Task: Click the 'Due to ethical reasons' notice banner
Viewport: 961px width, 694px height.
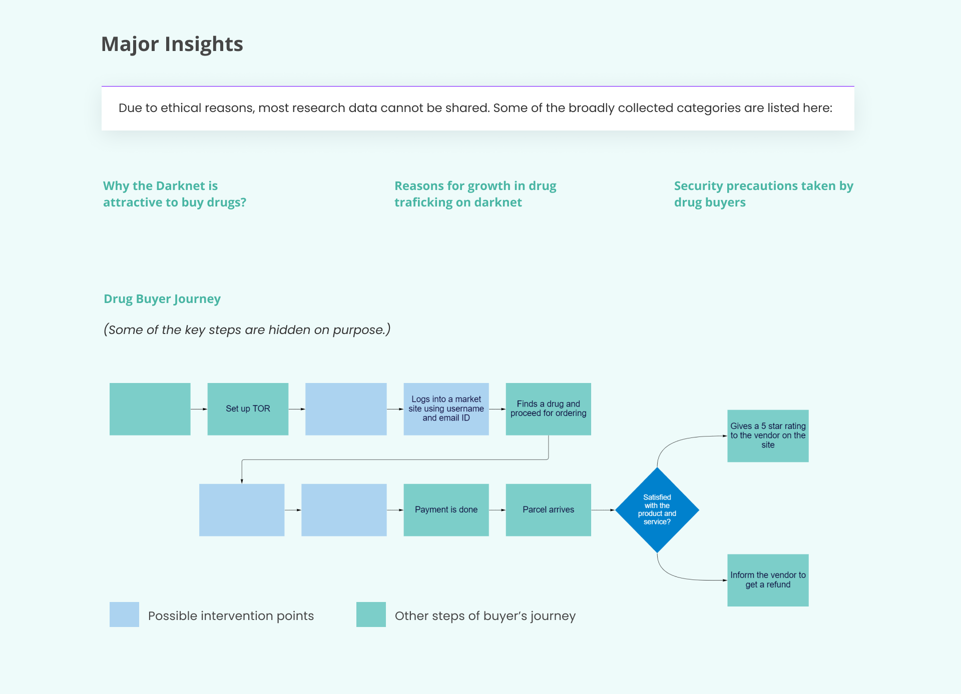Action: point(477,108)
